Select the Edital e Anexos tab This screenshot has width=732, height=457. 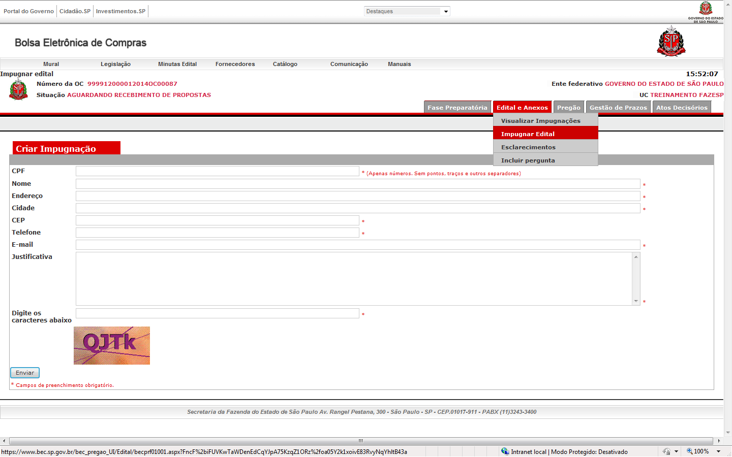point(522,107)
